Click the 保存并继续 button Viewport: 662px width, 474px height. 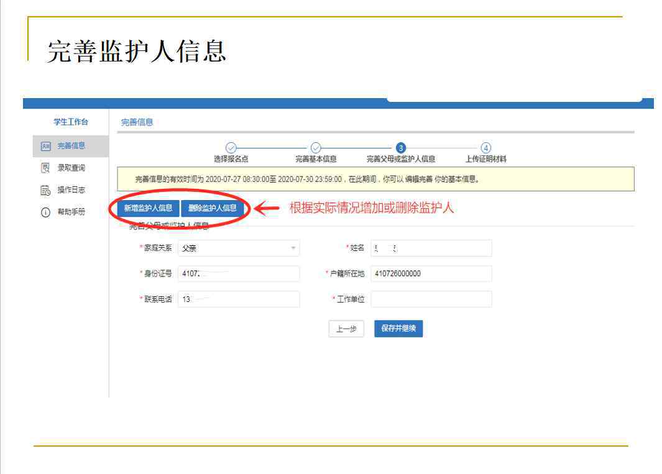coord(398,329)
